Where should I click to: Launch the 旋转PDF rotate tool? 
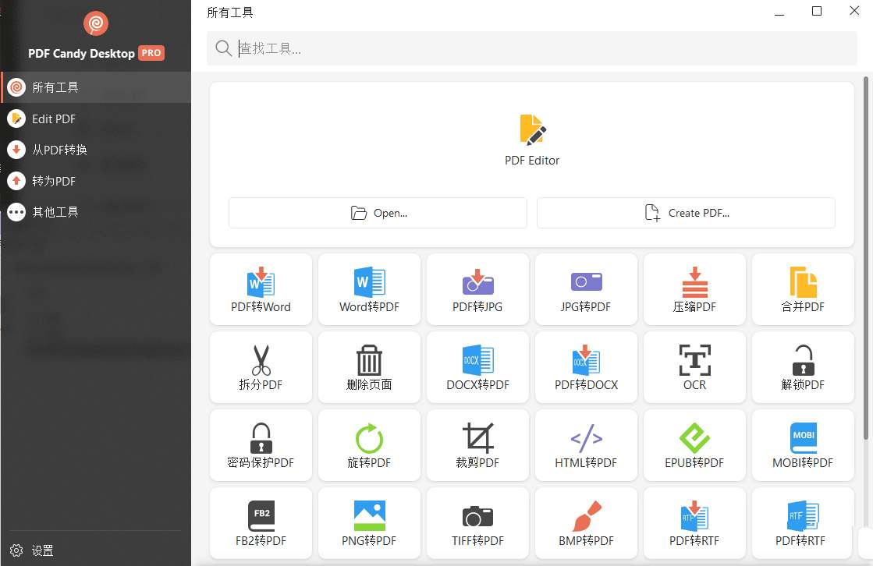click(369, 444)
